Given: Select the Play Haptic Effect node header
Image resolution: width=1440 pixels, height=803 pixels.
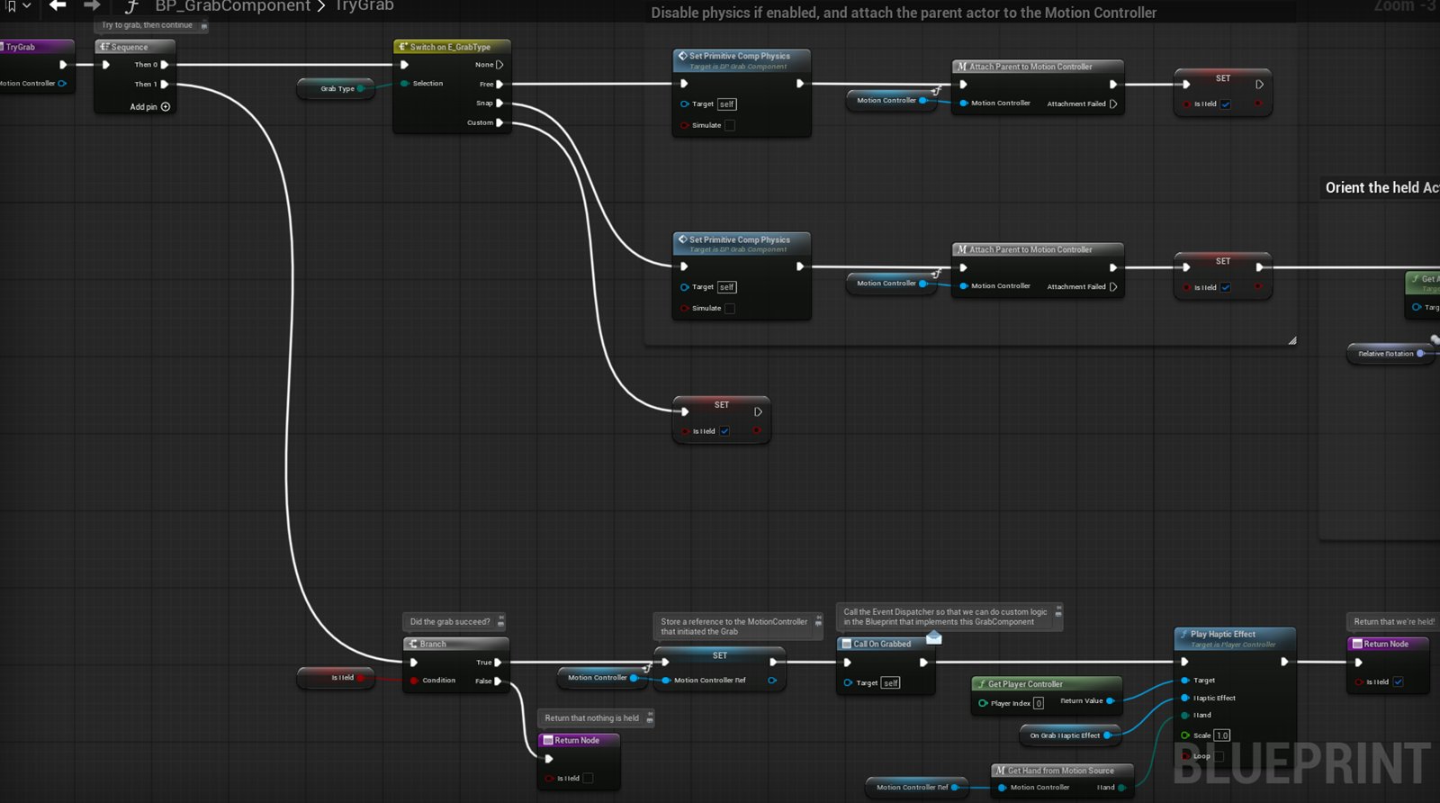Looking at the screenshot, I should pyautogui.click(x=1235, y=637).
